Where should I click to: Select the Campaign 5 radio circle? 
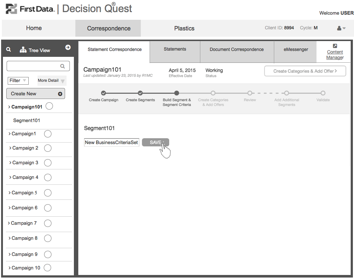click(48, 193)
